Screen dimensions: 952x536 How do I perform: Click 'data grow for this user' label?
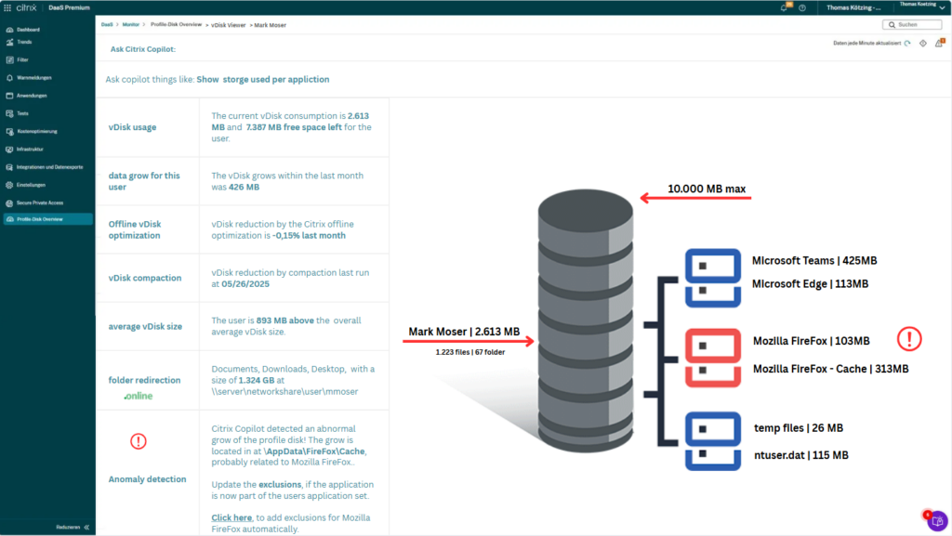(144, 181)
